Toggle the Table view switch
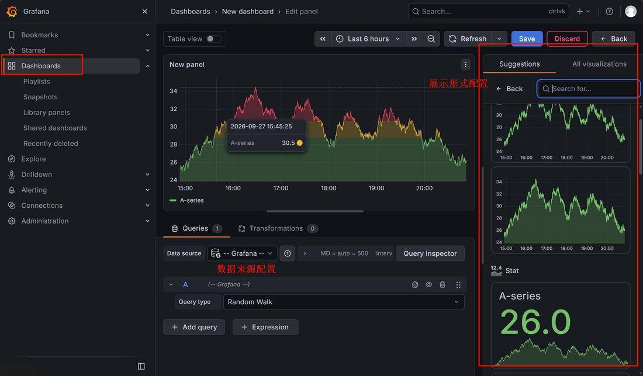Image resolution: width=643 pixels, height=376 pixels. click(x=214, y=39)
